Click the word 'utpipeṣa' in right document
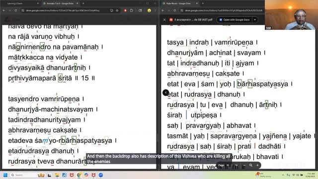Viewport: 318px width, 179px height. [204, 115]
